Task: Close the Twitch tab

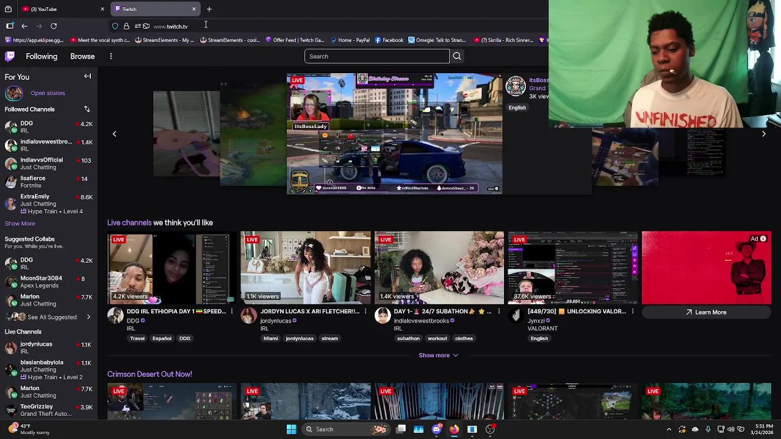Action: pos(194,9)
